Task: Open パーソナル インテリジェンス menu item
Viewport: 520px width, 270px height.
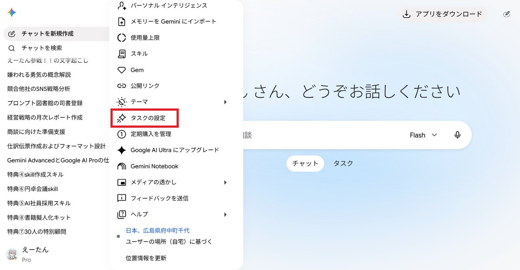Action: click(175, 6)
